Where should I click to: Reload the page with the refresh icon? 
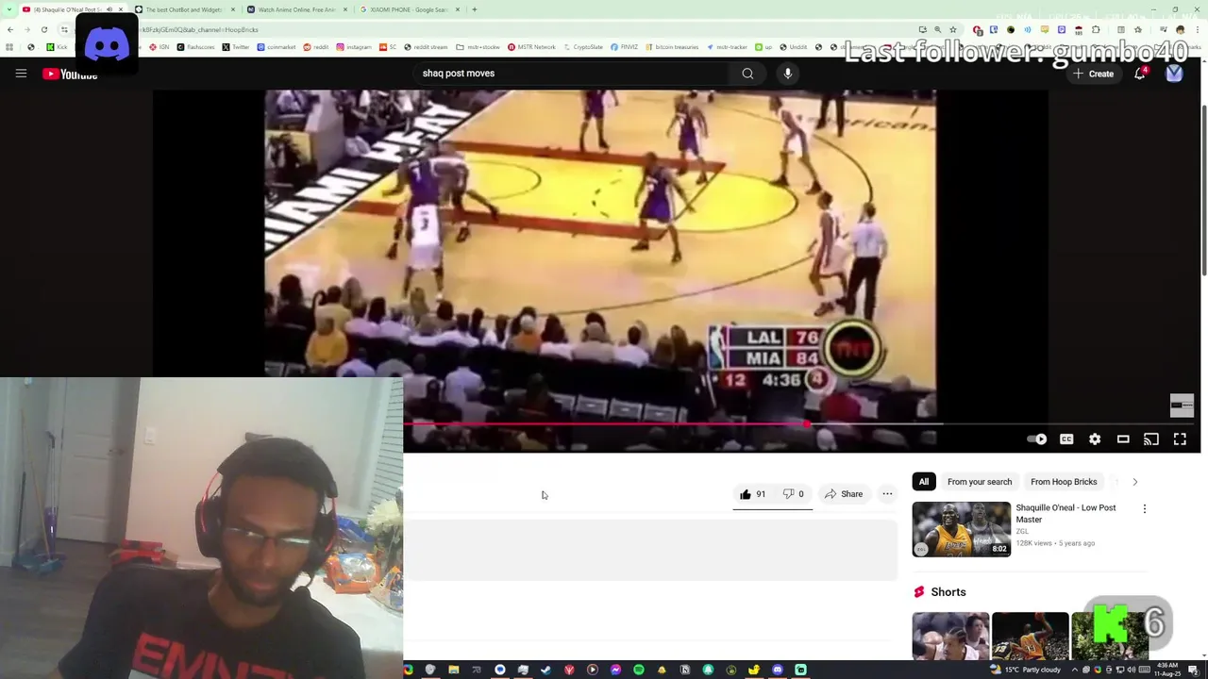(43, 29)
